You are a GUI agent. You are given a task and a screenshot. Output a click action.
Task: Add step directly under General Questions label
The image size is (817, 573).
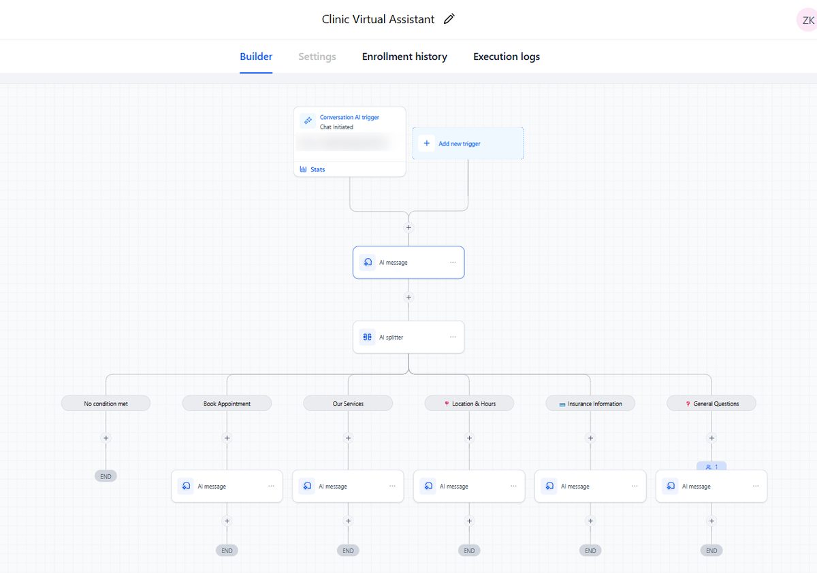(x=711, y=438)
